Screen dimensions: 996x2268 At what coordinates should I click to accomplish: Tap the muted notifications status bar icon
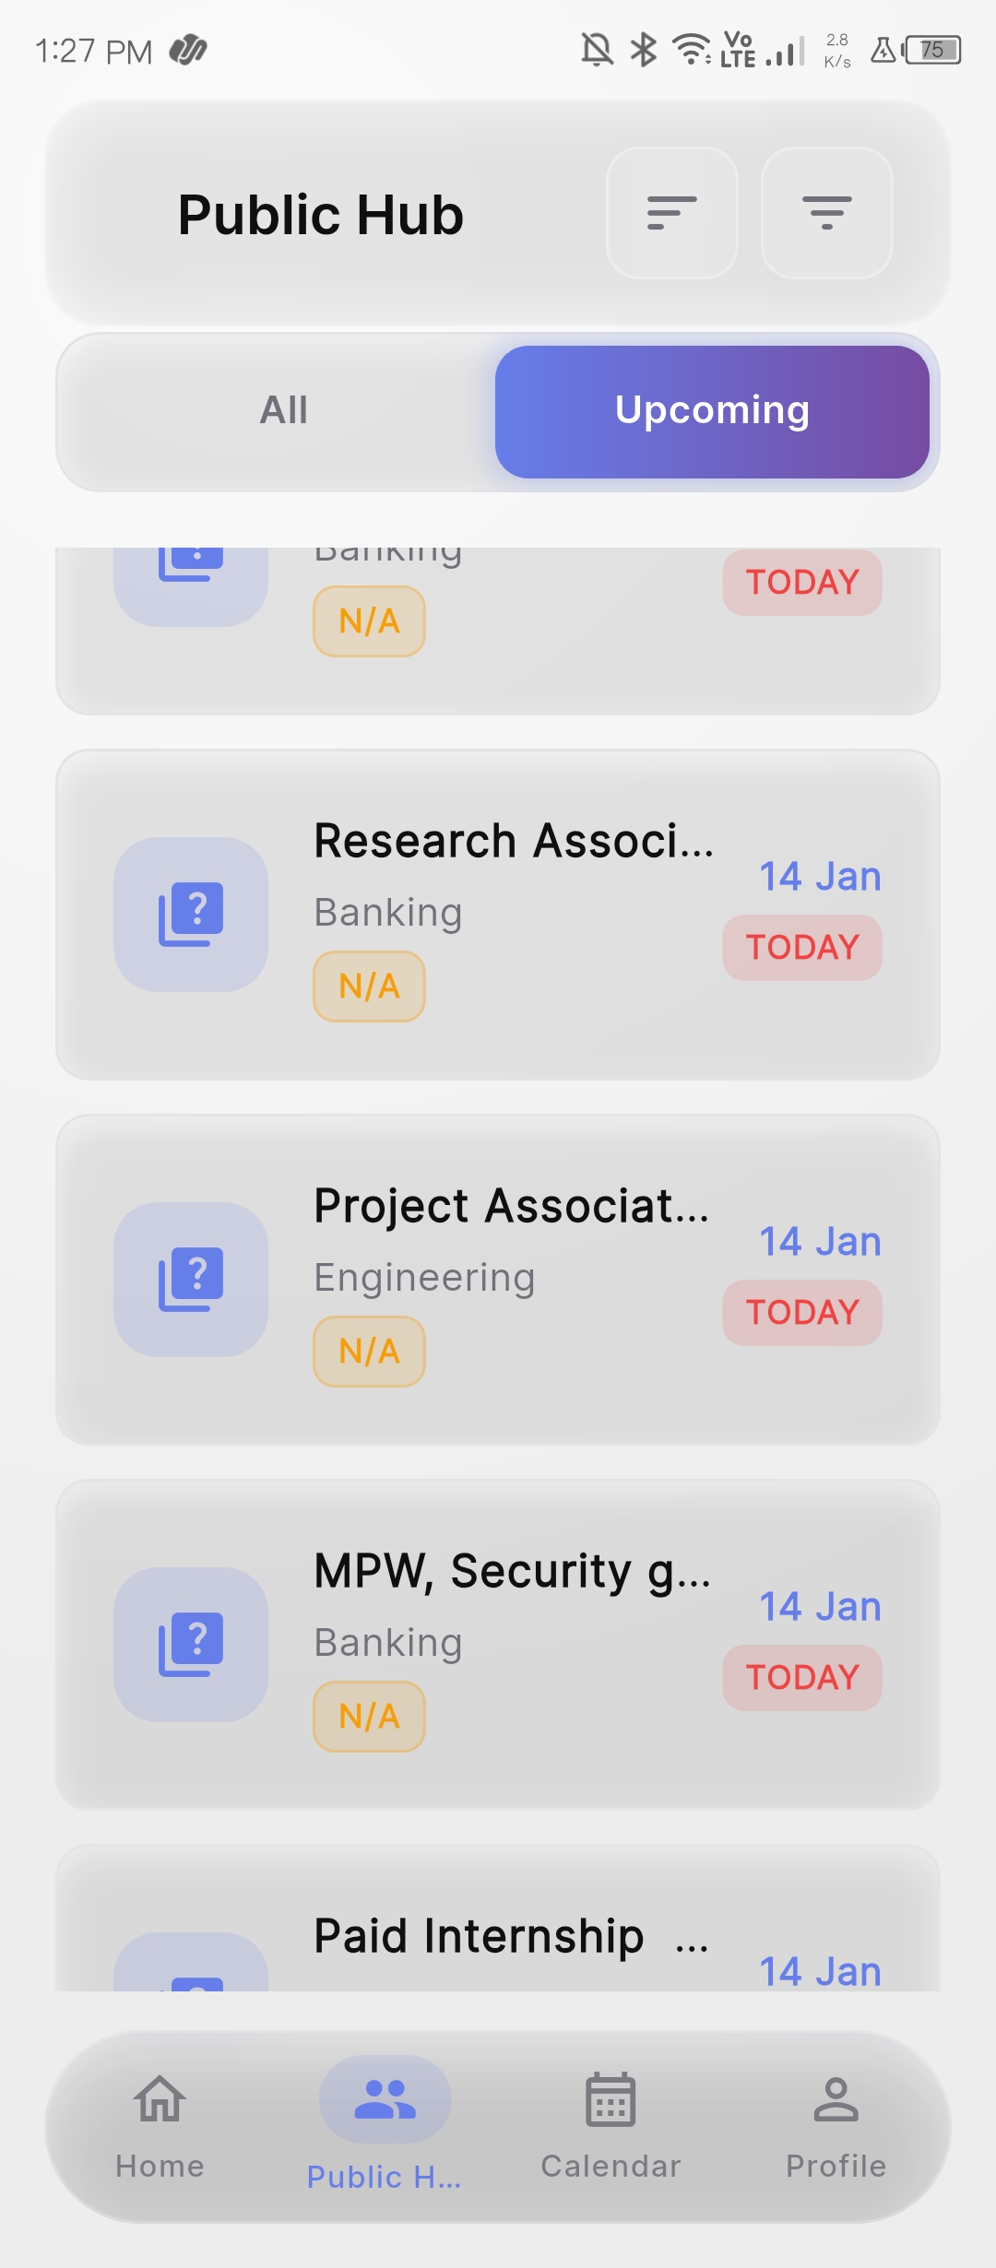[x=597, y=49]
